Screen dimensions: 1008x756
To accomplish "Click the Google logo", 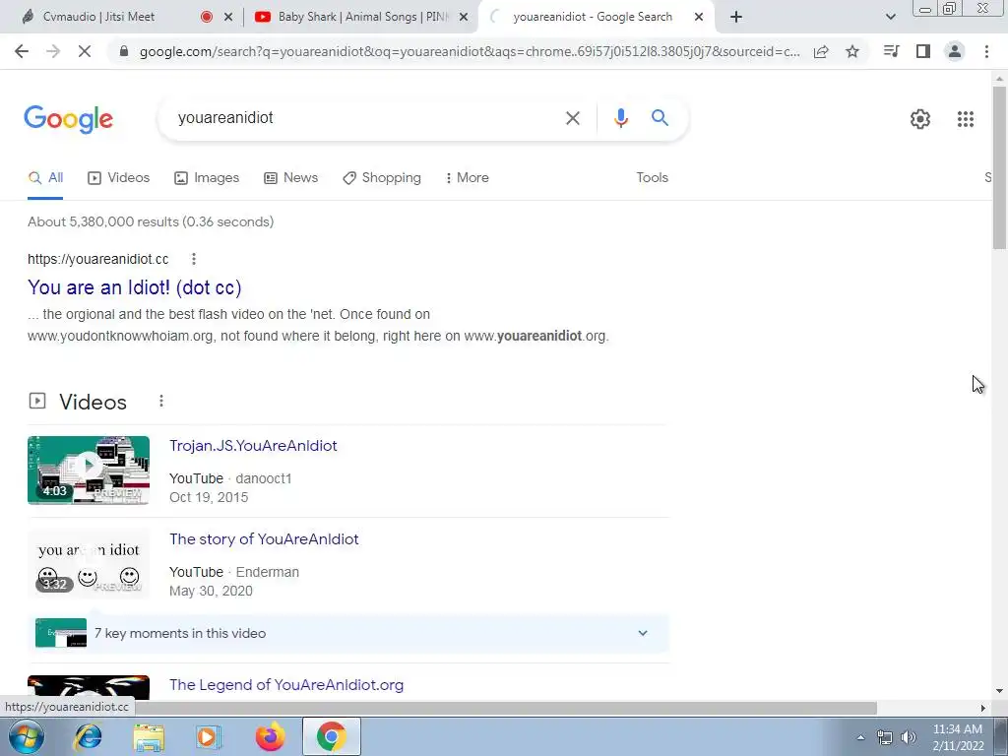I will [69, 119].
